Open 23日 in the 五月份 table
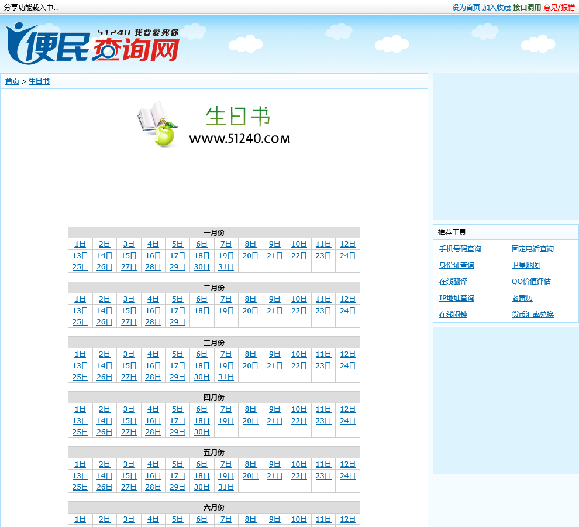This screenshot has height=527, width=579. coord(323,476)
